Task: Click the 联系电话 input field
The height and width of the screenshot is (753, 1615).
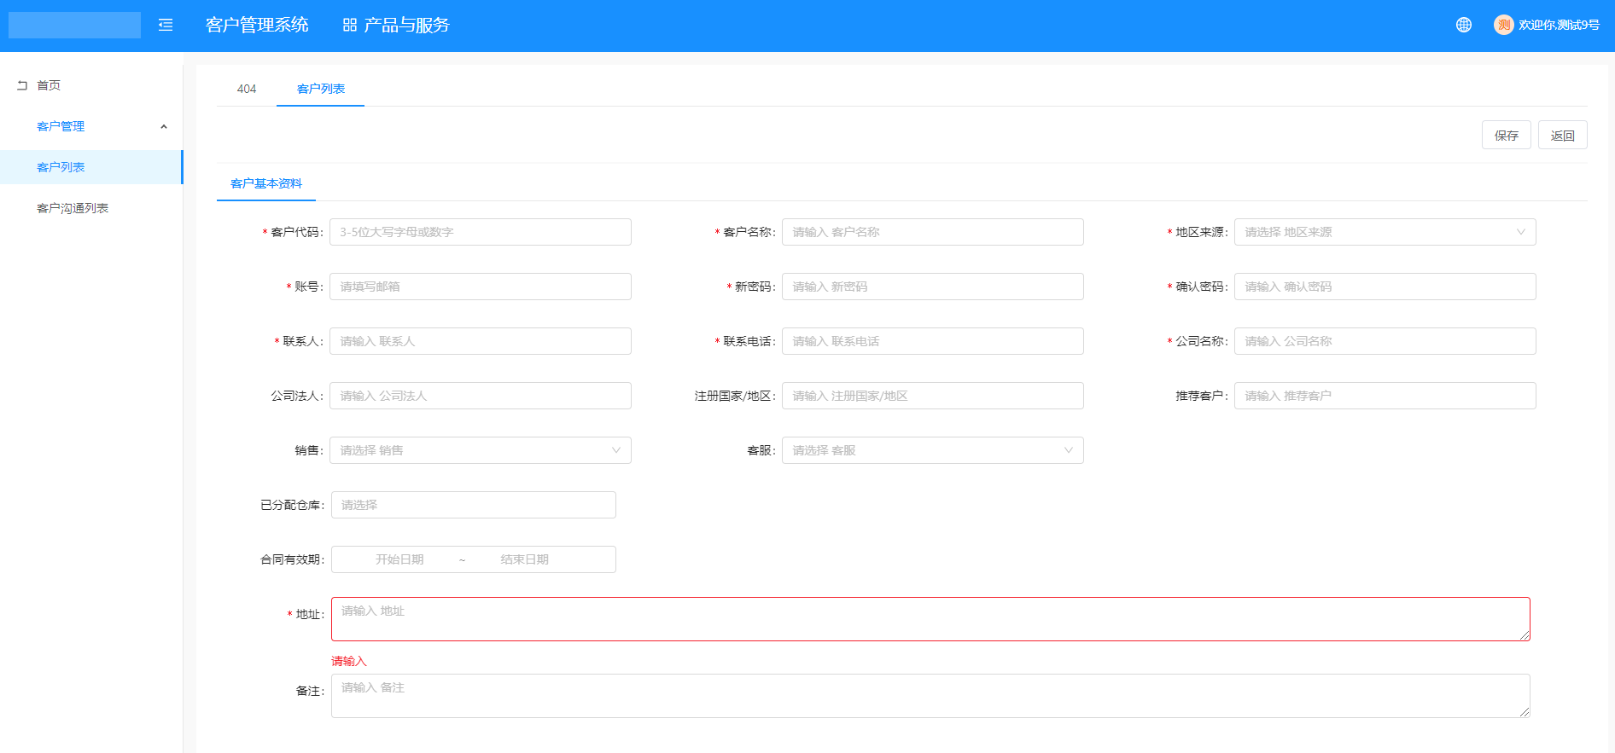Action: tap(932, 341)
